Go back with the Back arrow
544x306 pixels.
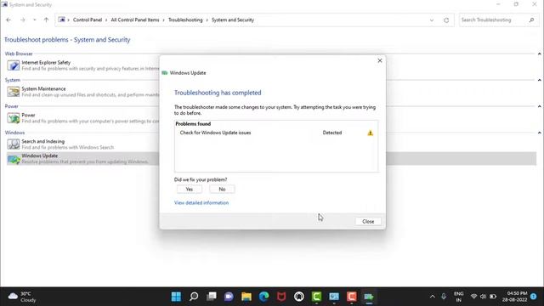click(8, 20)
